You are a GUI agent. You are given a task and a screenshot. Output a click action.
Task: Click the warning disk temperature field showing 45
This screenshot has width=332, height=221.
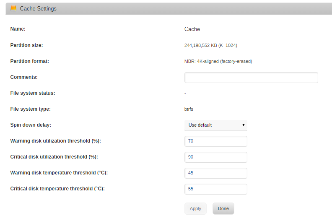pyautogui.click(x=216, y=173)
